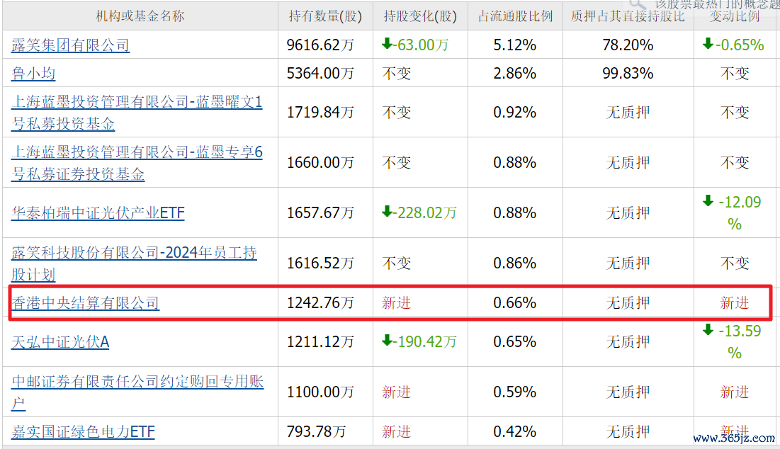
Task: Click 无质押 in the 天弘中证光伏A row
Action: click(x=628, y=342)
